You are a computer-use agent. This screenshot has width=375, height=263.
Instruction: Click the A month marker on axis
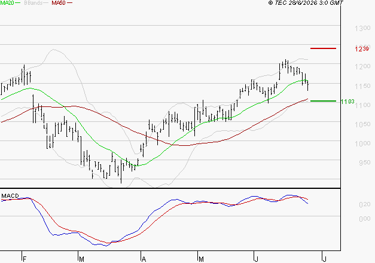144,259
